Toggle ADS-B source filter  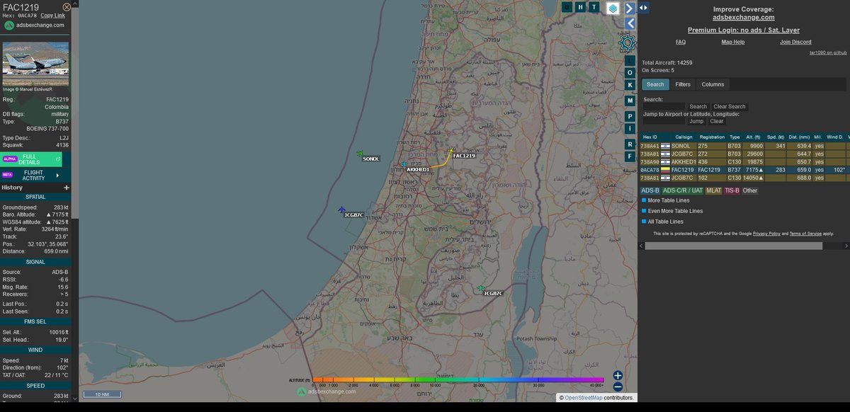point(650,190)
